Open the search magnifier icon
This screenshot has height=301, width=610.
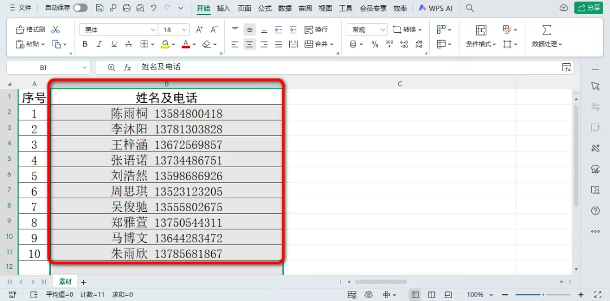click(470, 8)
